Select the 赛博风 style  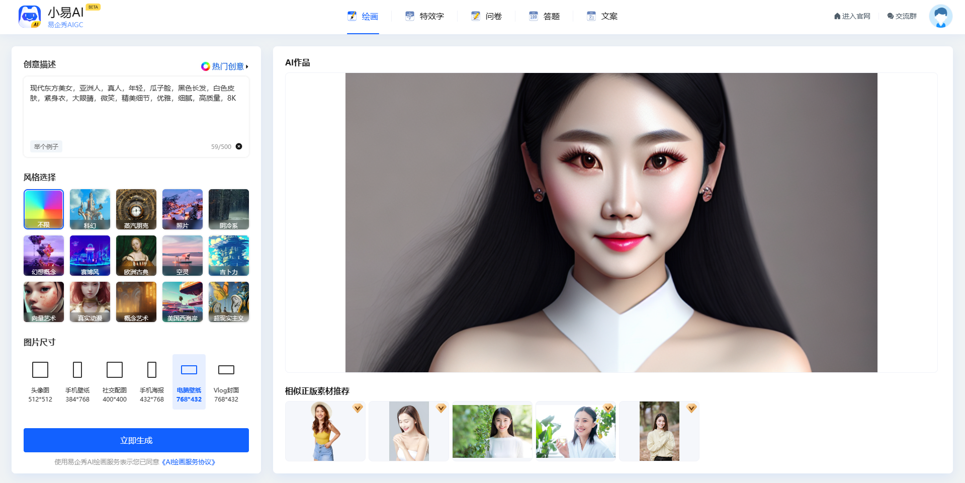(90, 256)
